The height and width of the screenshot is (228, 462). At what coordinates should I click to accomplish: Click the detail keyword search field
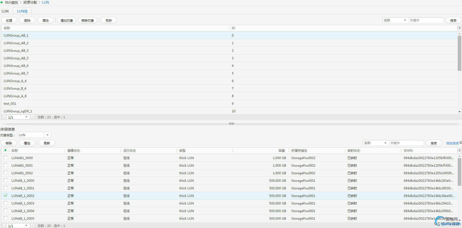[x=406, y=143]
